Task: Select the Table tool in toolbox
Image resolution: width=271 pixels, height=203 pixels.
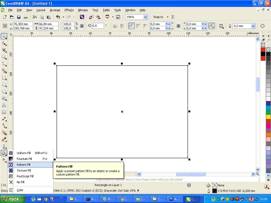Action: [4, 112]
